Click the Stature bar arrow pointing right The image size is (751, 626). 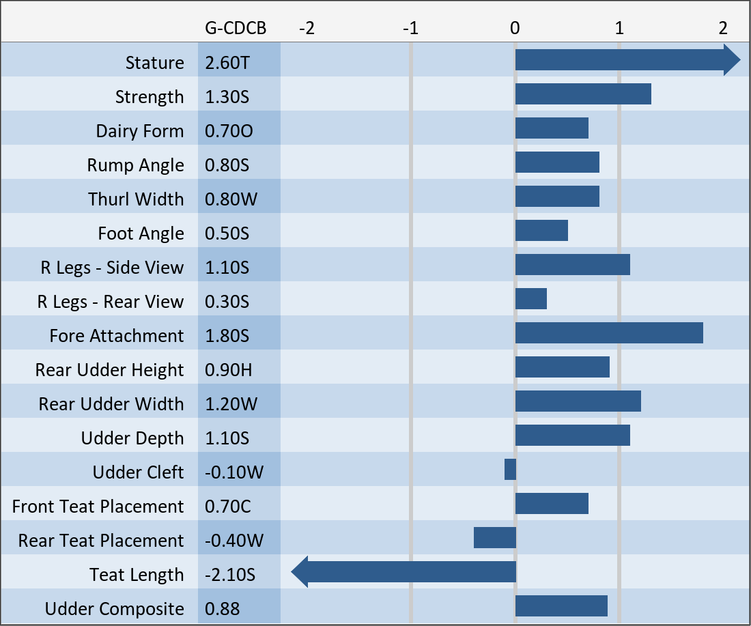627,60
